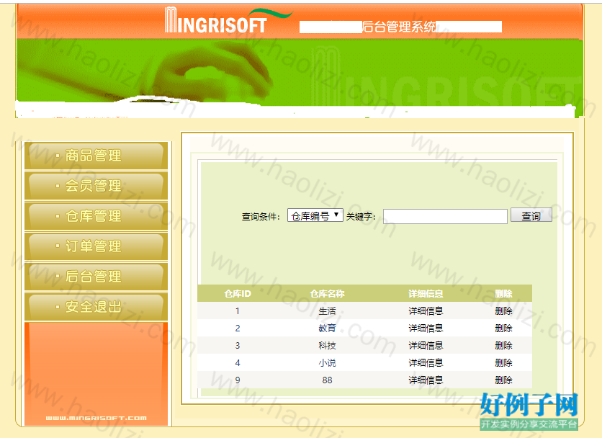Select warehouse ID cell 4
This screenshot has height=438, width=602.
click(237, 362)
